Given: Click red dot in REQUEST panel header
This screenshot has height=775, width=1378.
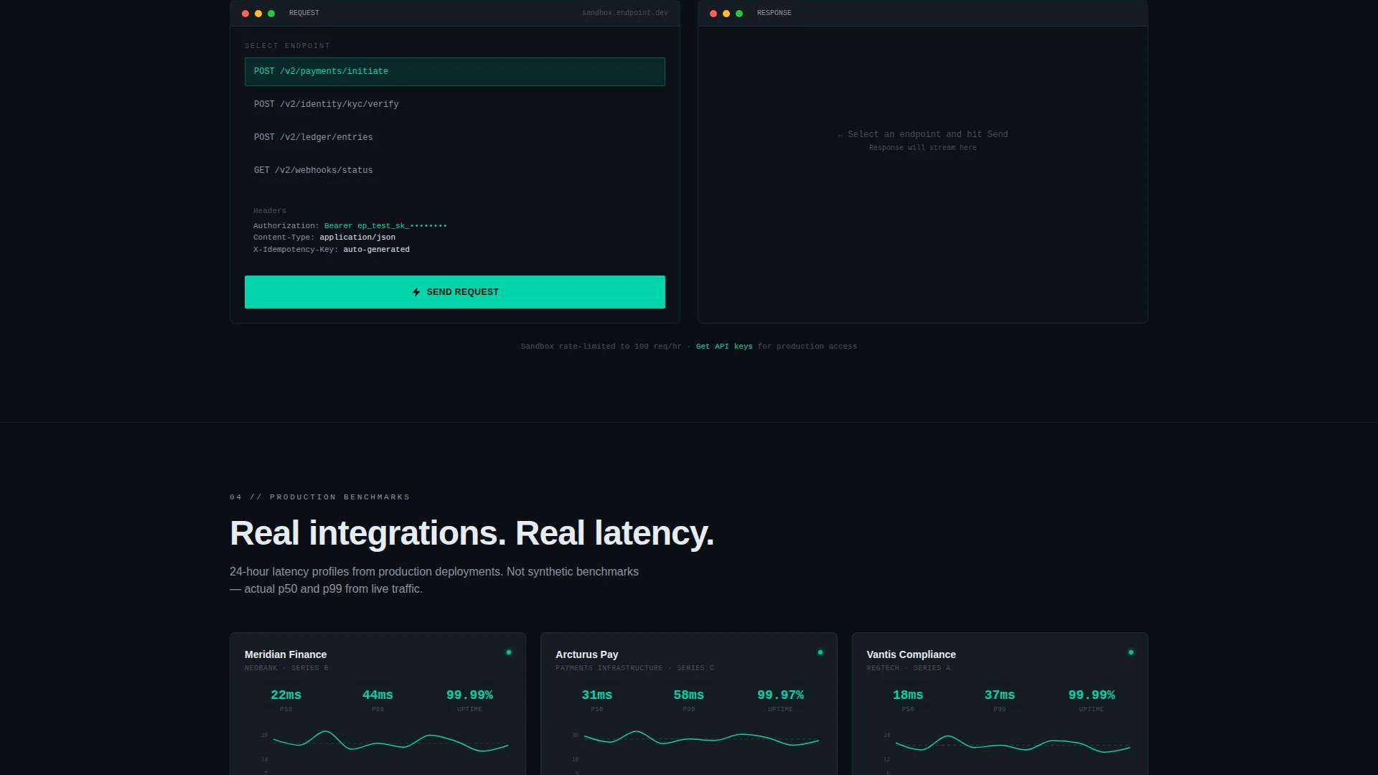Looking at the screenshot, I should (x=245, y=14).
